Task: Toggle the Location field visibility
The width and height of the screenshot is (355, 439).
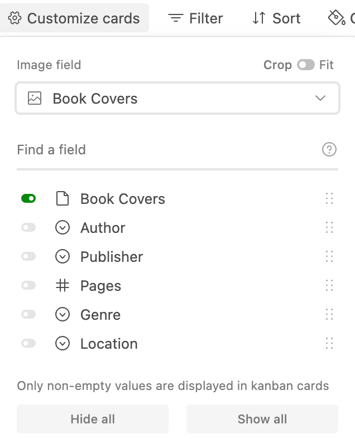Action: pos(28,344)
